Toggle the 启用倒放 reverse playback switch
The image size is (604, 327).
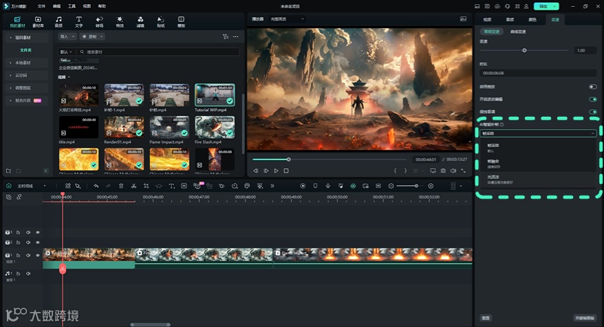click(592, 87)
